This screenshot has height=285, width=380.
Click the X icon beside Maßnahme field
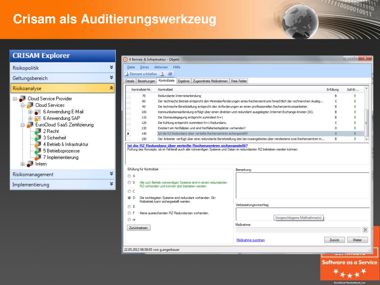(x=365, y=230)
